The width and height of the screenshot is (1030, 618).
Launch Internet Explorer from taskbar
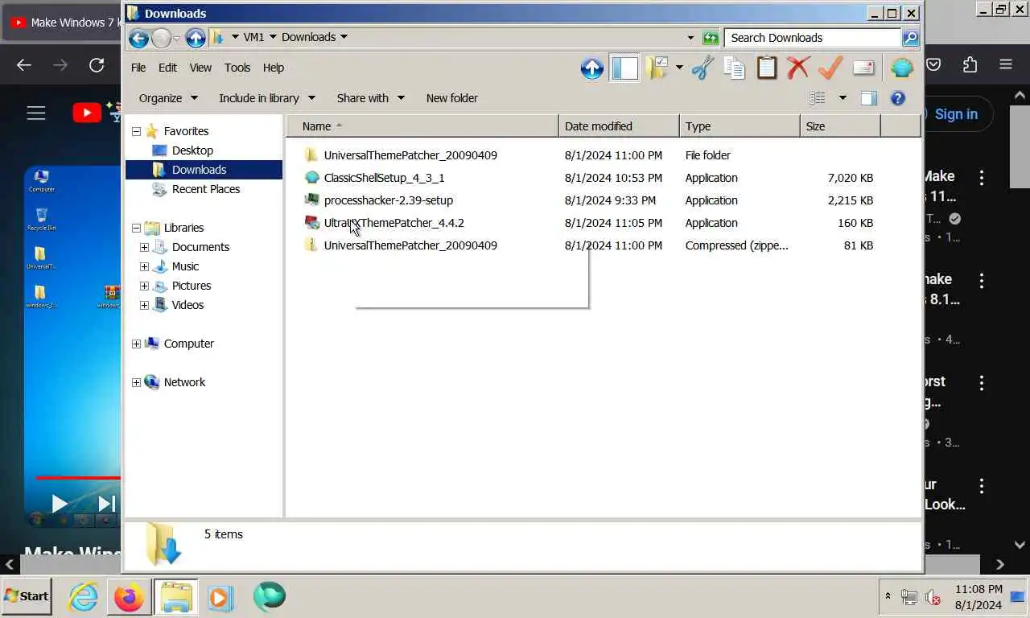tap(83, 597)
